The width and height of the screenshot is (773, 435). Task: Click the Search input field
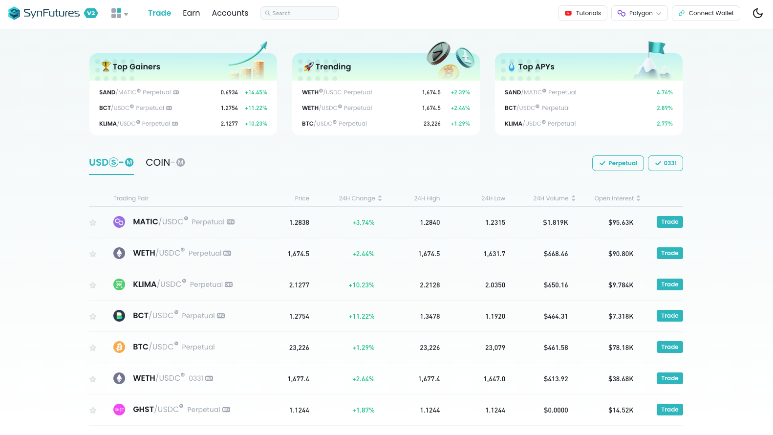[x=300, y=13]
